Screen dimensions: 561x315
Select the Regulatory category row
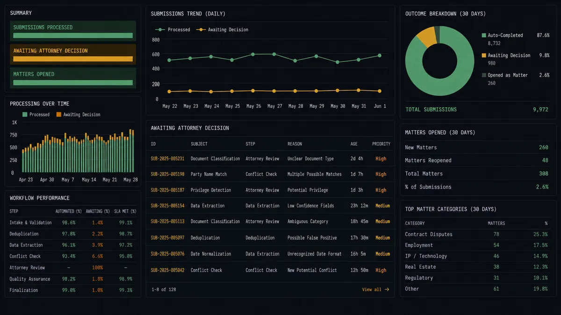[476, 278]
